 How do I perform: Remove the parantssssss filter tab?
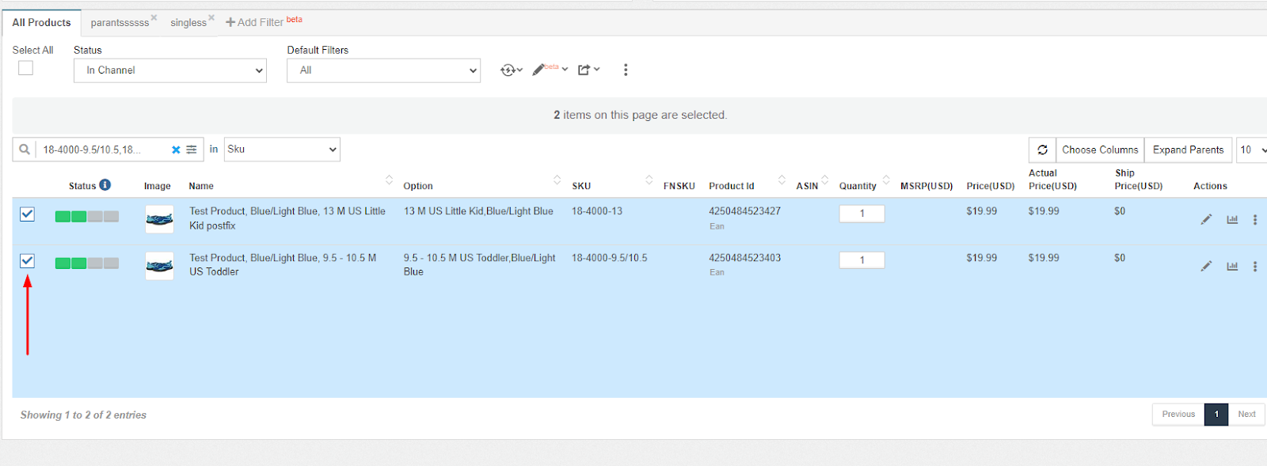tap(154, 17)
